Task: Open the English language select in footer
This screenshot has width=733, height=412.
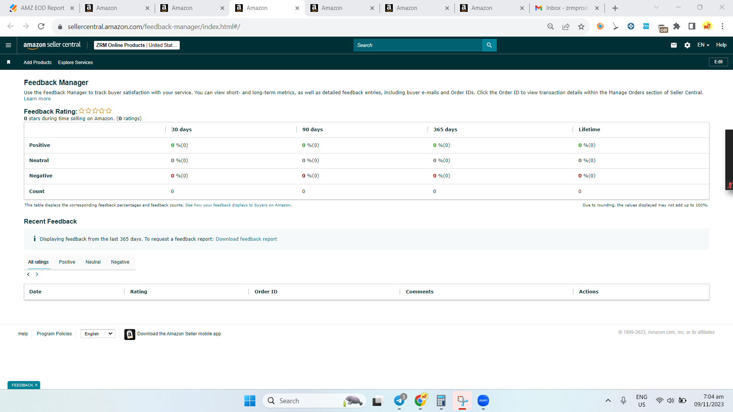Action: (98, 334)
